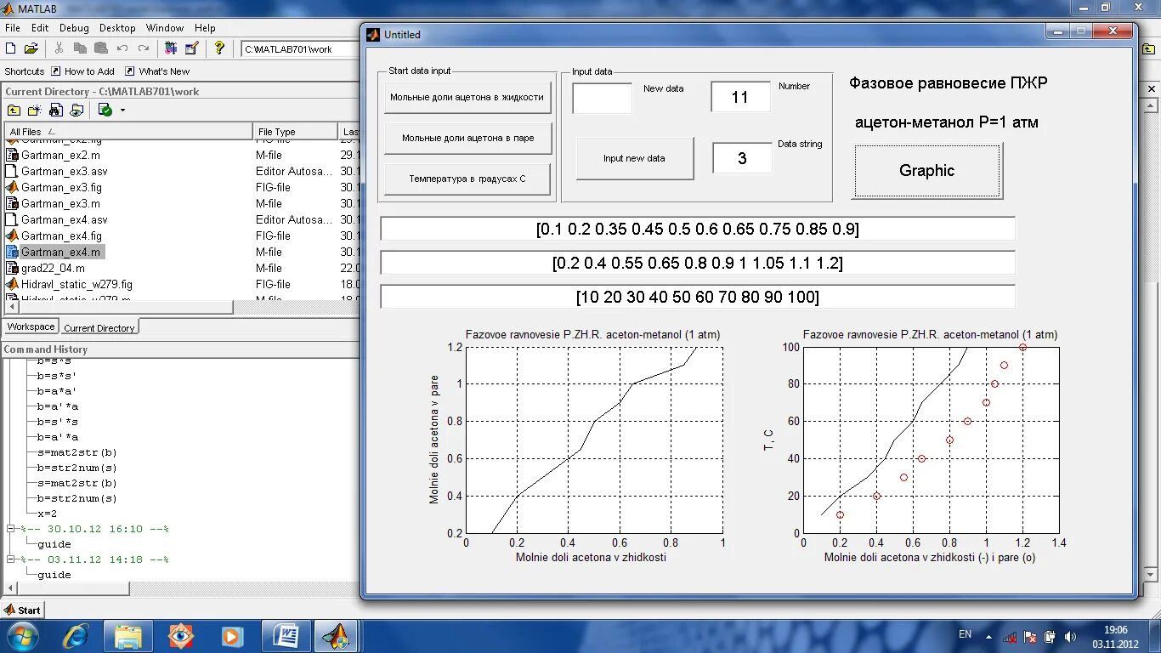Screen dimensions: 1161x653
Task: Open the Desktop menu
Action: (117, 28)
